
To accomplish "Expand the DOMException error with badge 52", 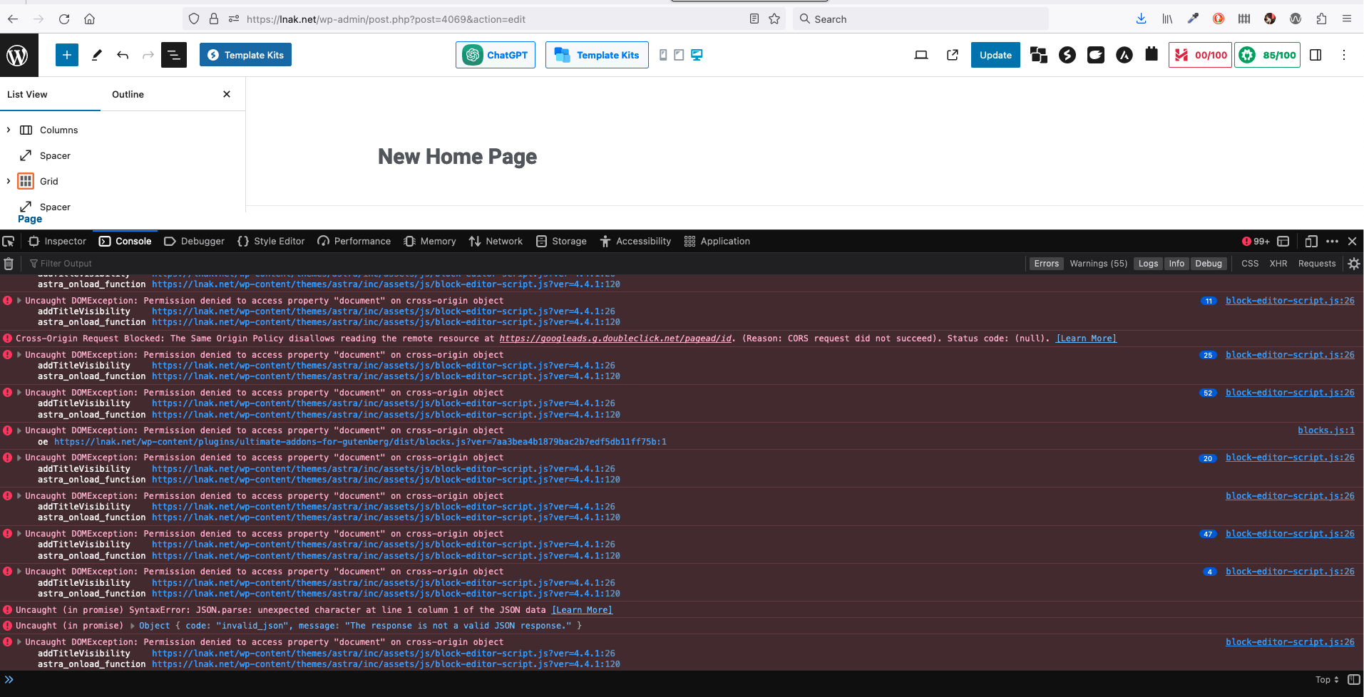I will click(19, 393).
